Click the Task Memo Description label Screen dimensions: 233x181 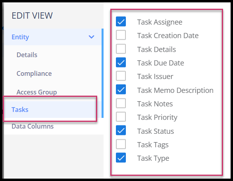175,90
